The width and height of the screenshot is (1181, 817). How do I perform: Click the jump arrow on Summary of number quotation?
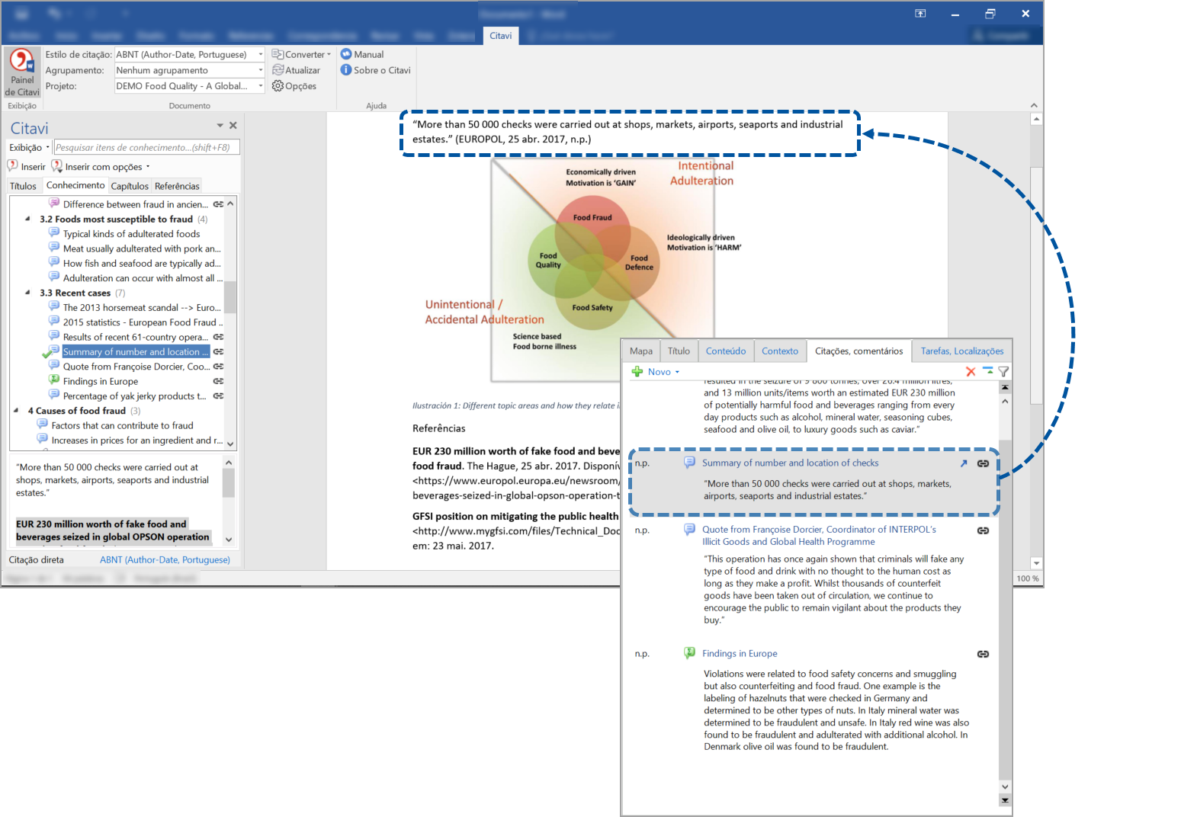964,463
